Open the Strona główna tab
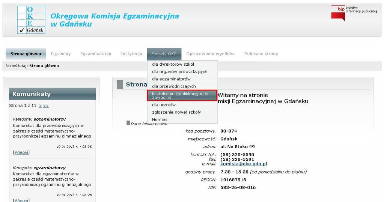Image resolution: width=384 pixels, height=202 pixels. pyautogui.click(x=26, y=54)
